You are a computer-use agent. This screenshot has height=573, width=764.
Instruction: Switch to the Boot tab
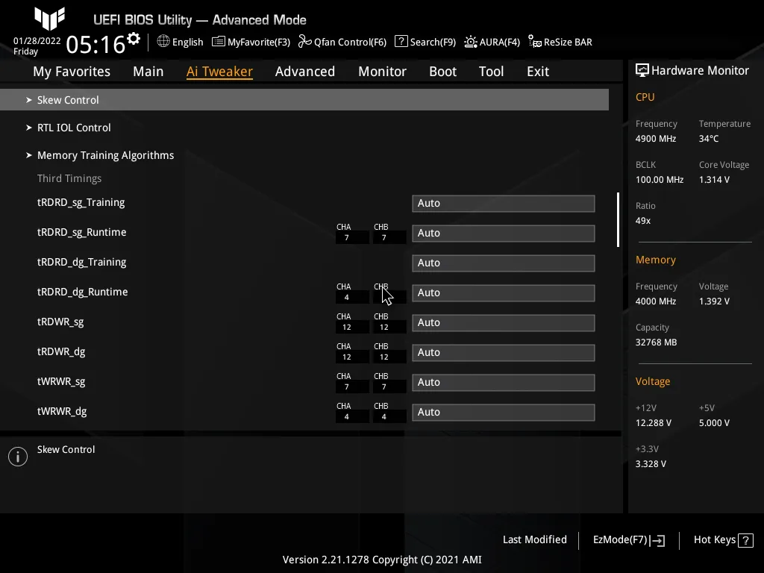pyautogui.click(x=442, y=72)
